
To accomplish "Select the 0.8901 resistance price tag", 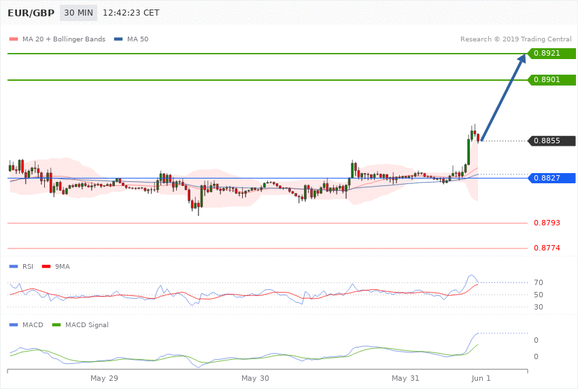I will tap(551, 80).
